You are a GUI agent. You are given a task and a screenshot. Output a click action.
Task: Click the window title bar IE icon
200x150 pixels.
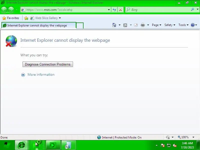[x=3, y=3]
